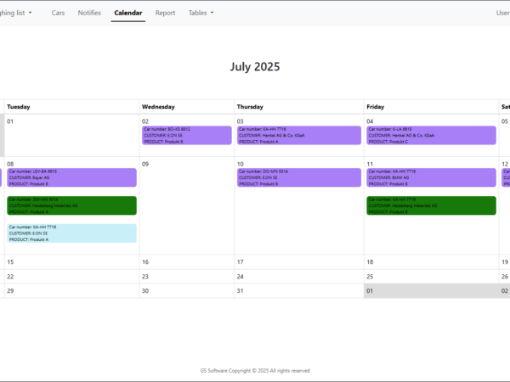510x382 pixels.
Task: Open LEV-BA 6615 Bayer AG event on July 08
Action: [x=72, y=177]
